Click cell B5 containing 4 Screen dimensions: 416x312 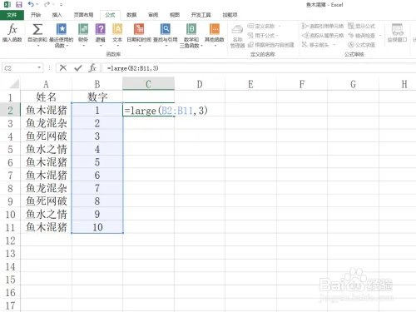pyautogui.click(x=97, y=149)
